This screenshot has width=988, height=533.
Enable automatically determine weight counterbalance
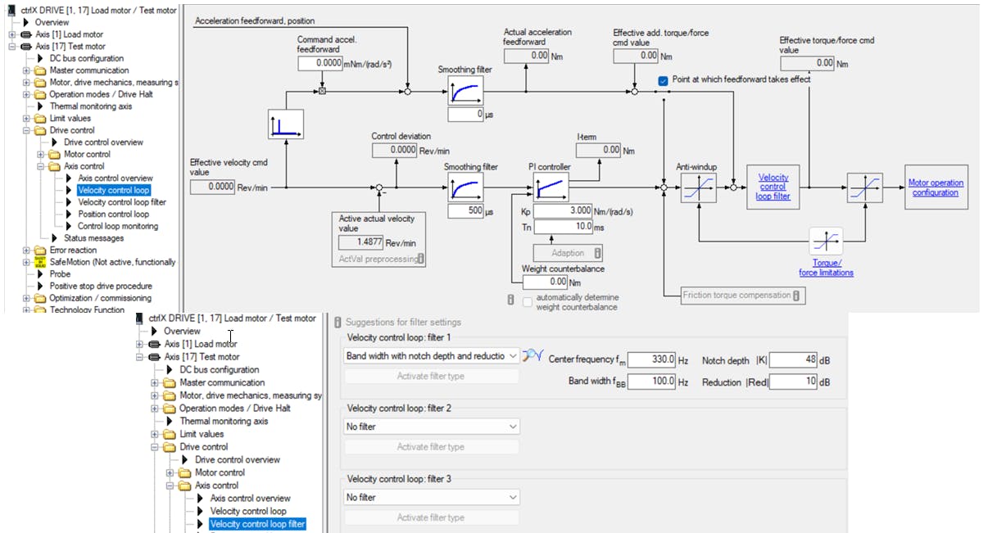pos(528,301)
